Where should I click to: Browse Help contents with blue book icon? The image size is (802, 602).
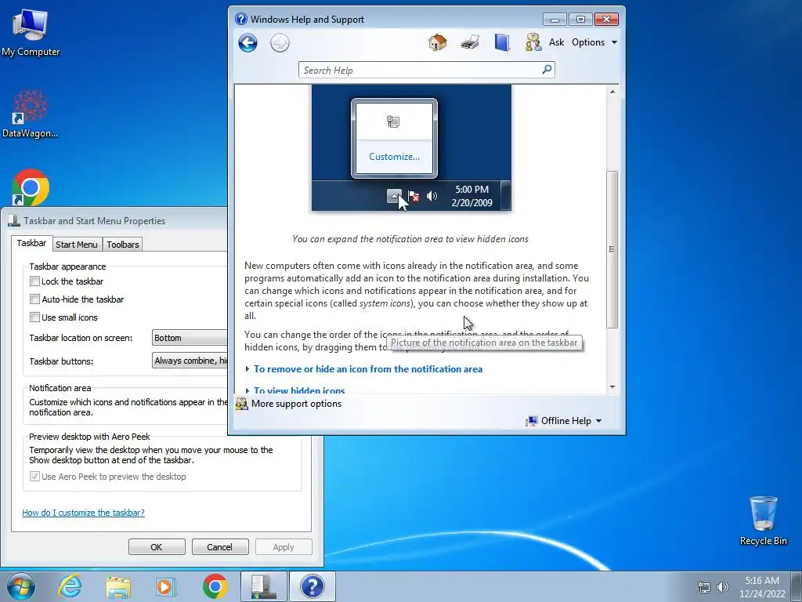point(502,42)
